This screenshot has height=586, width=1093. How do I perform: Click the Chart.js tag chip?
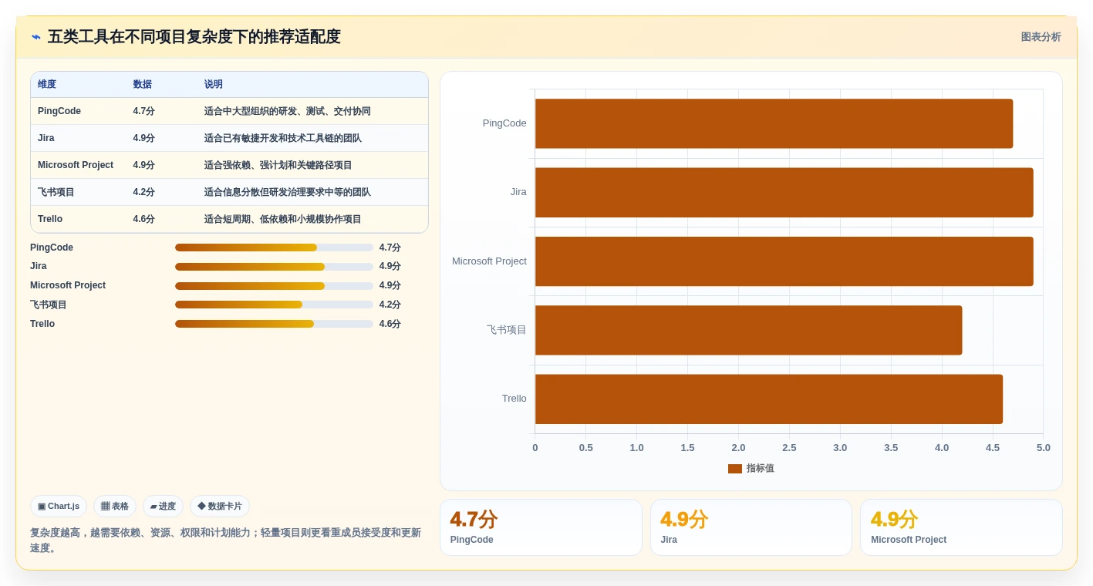[59, 507]
